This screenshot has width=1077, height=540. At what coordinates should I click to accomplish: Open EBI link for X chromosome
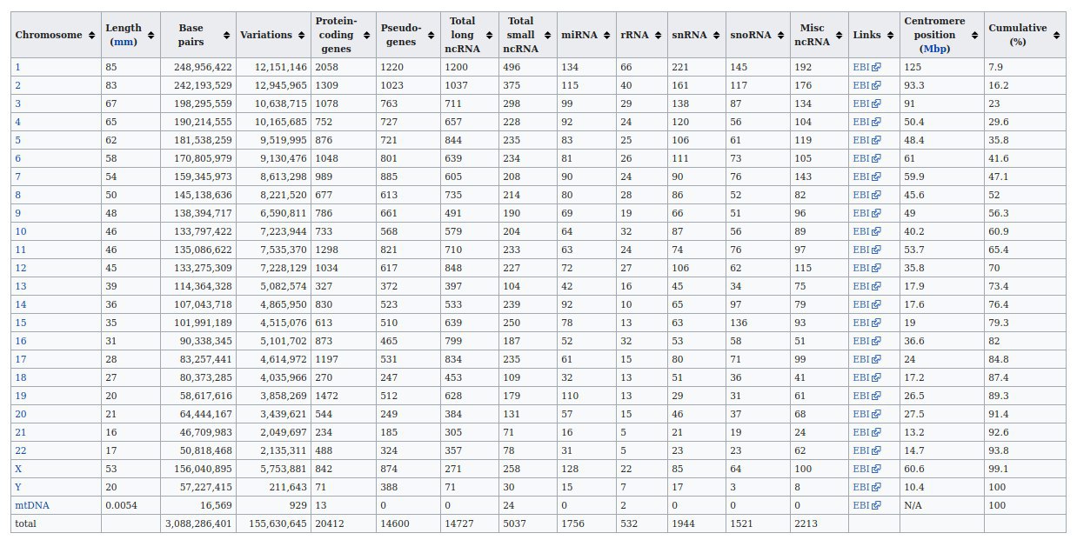tap(866, 469)
